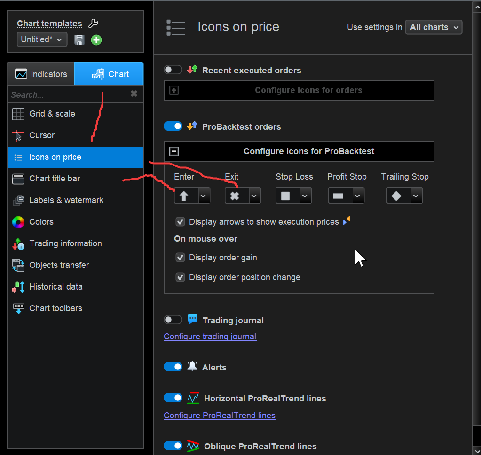
Task: Click the execution price arrows icon
Action: (x=347, y=221)
